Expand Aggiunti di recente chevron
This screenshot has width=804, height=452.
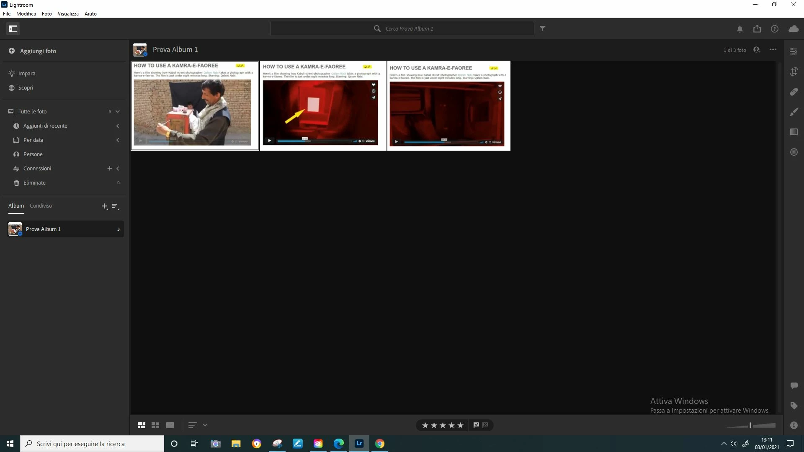118,126
